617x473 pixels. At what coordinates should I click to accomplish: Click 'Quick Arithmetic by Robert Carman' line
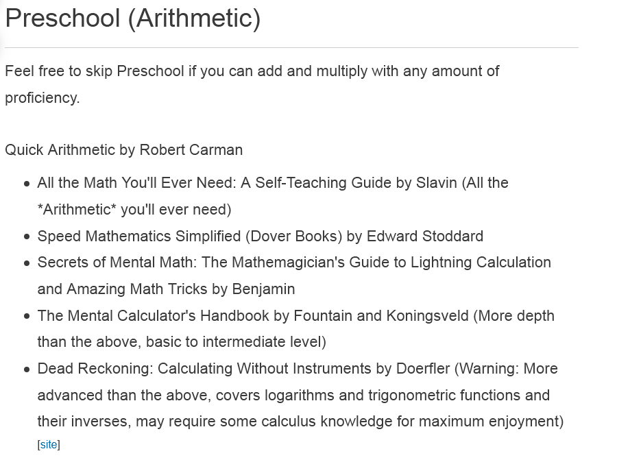click(x=123, y=150)
